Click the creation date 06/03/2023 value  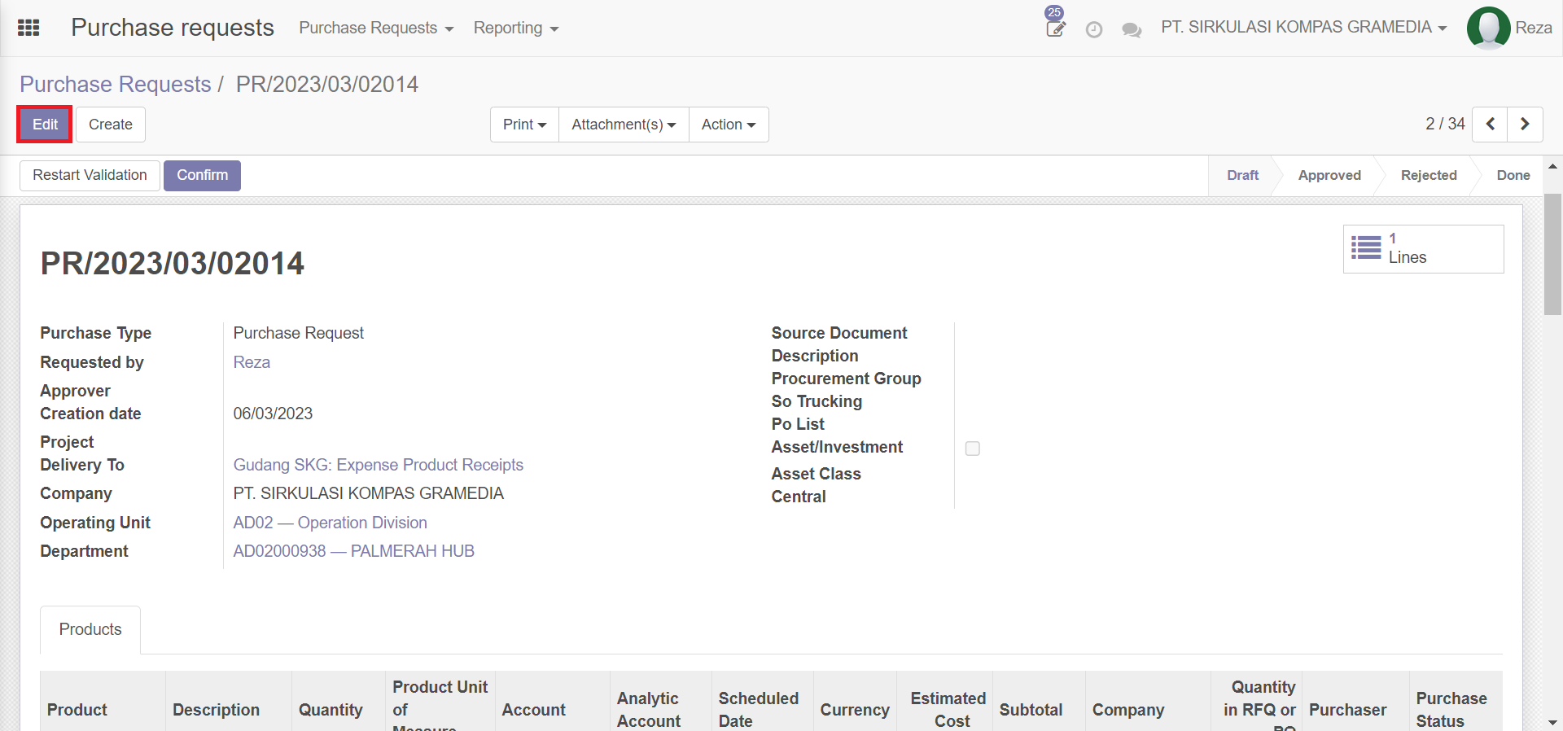[x=273, y=414]
